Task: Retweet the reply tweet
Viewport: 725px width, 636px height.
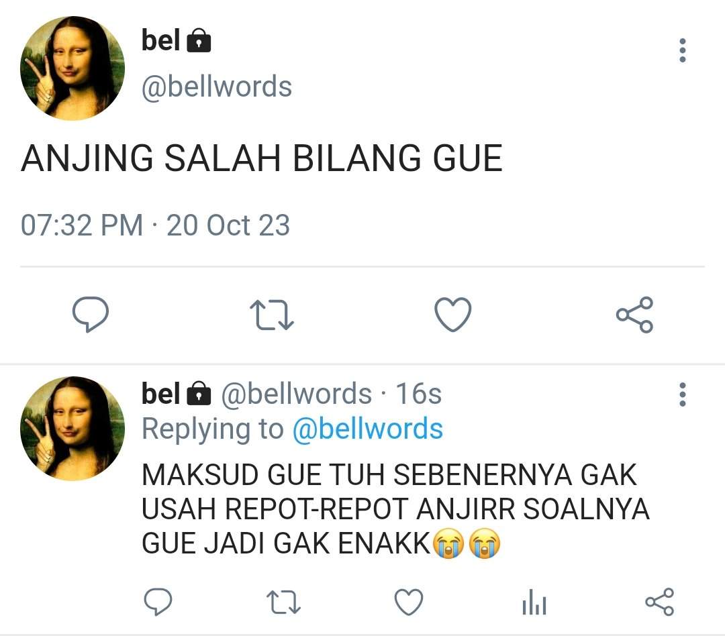Action: click(283, 602)
